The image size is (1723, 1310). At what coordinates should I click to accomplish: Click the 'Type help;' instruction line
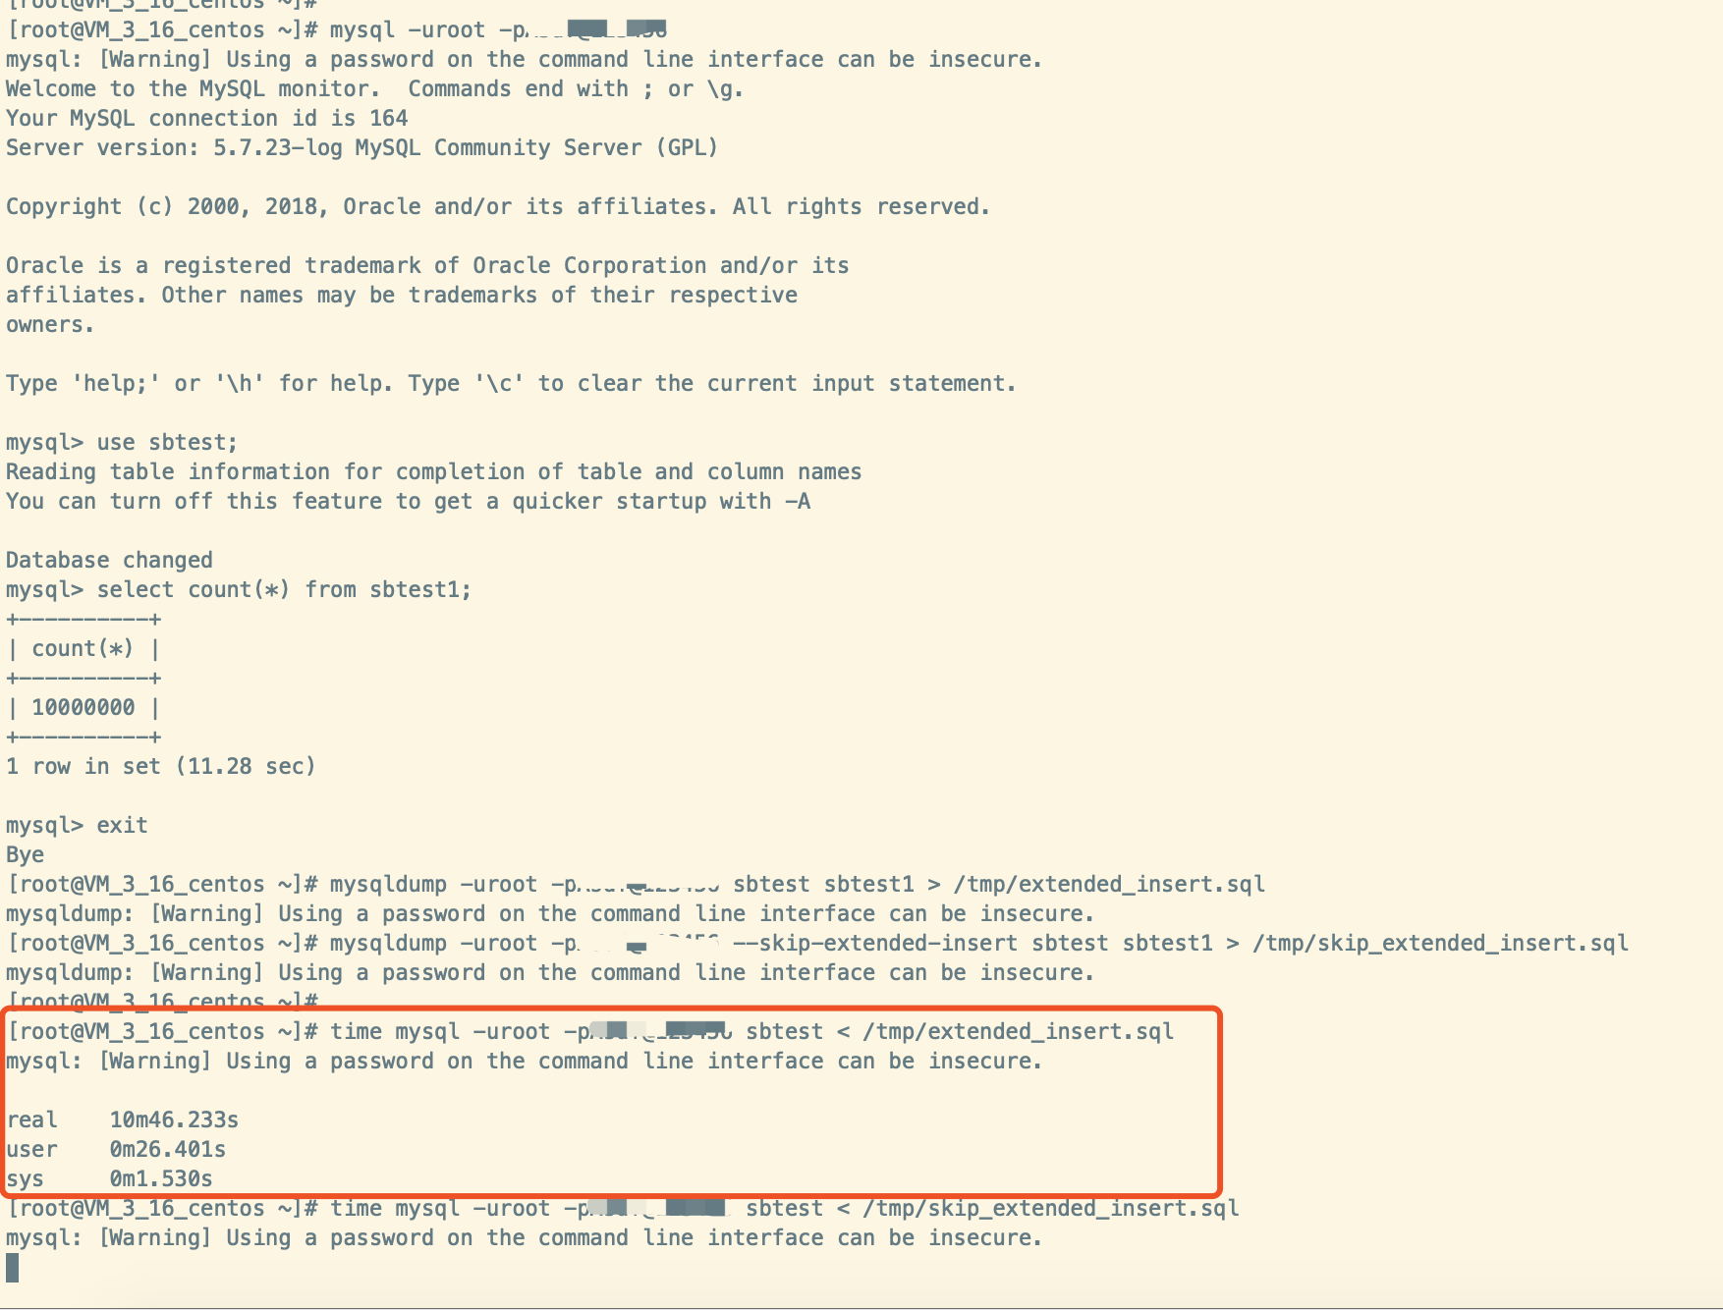click(511, 383)
